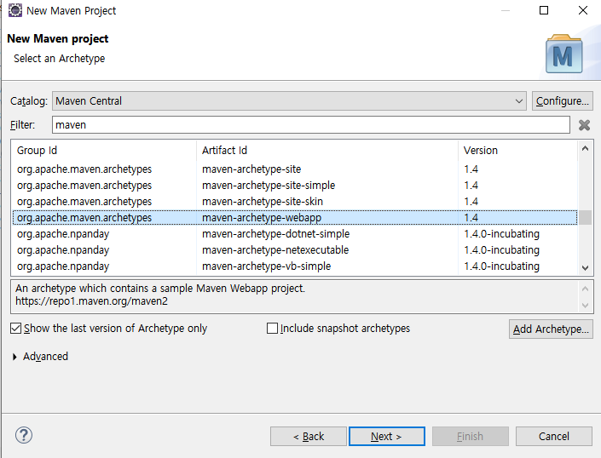Screen dimensions: 601x458
Task: Click the description box scroll down arrow
Action: [x=585, y=306]
